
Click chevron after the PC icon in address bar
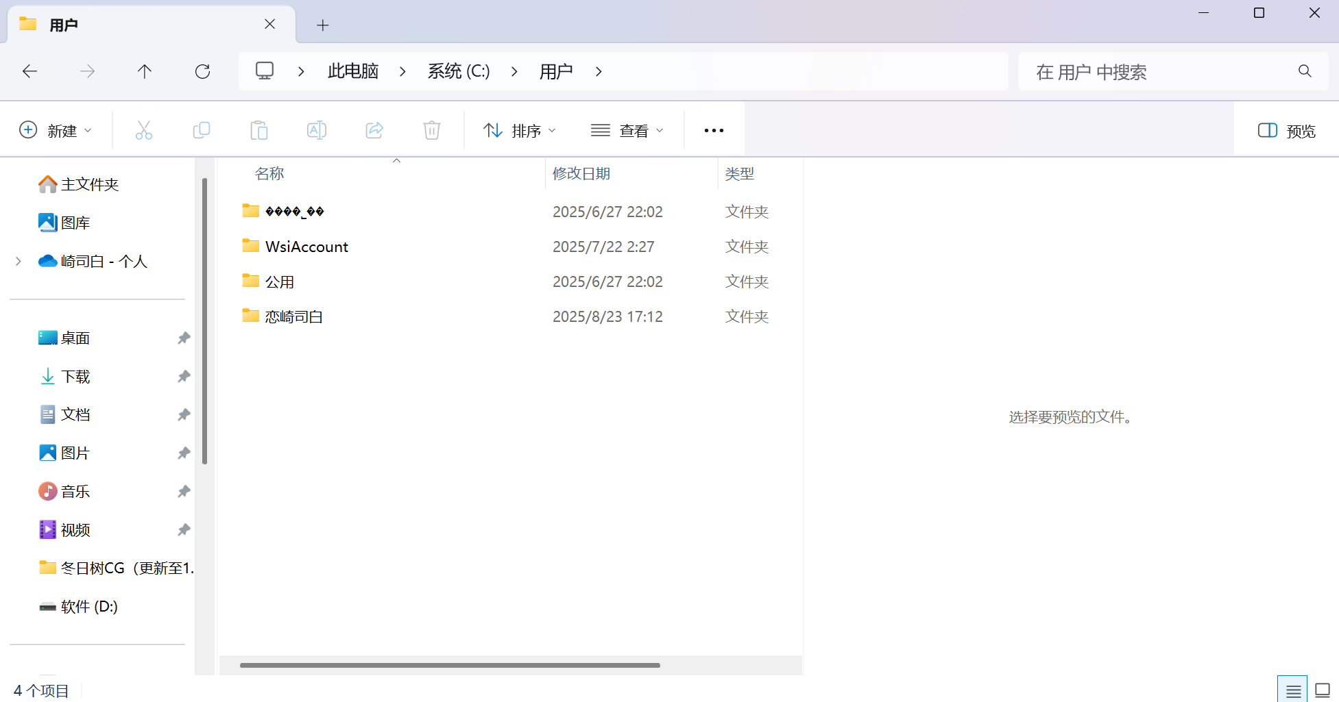[x=301, y=71]
